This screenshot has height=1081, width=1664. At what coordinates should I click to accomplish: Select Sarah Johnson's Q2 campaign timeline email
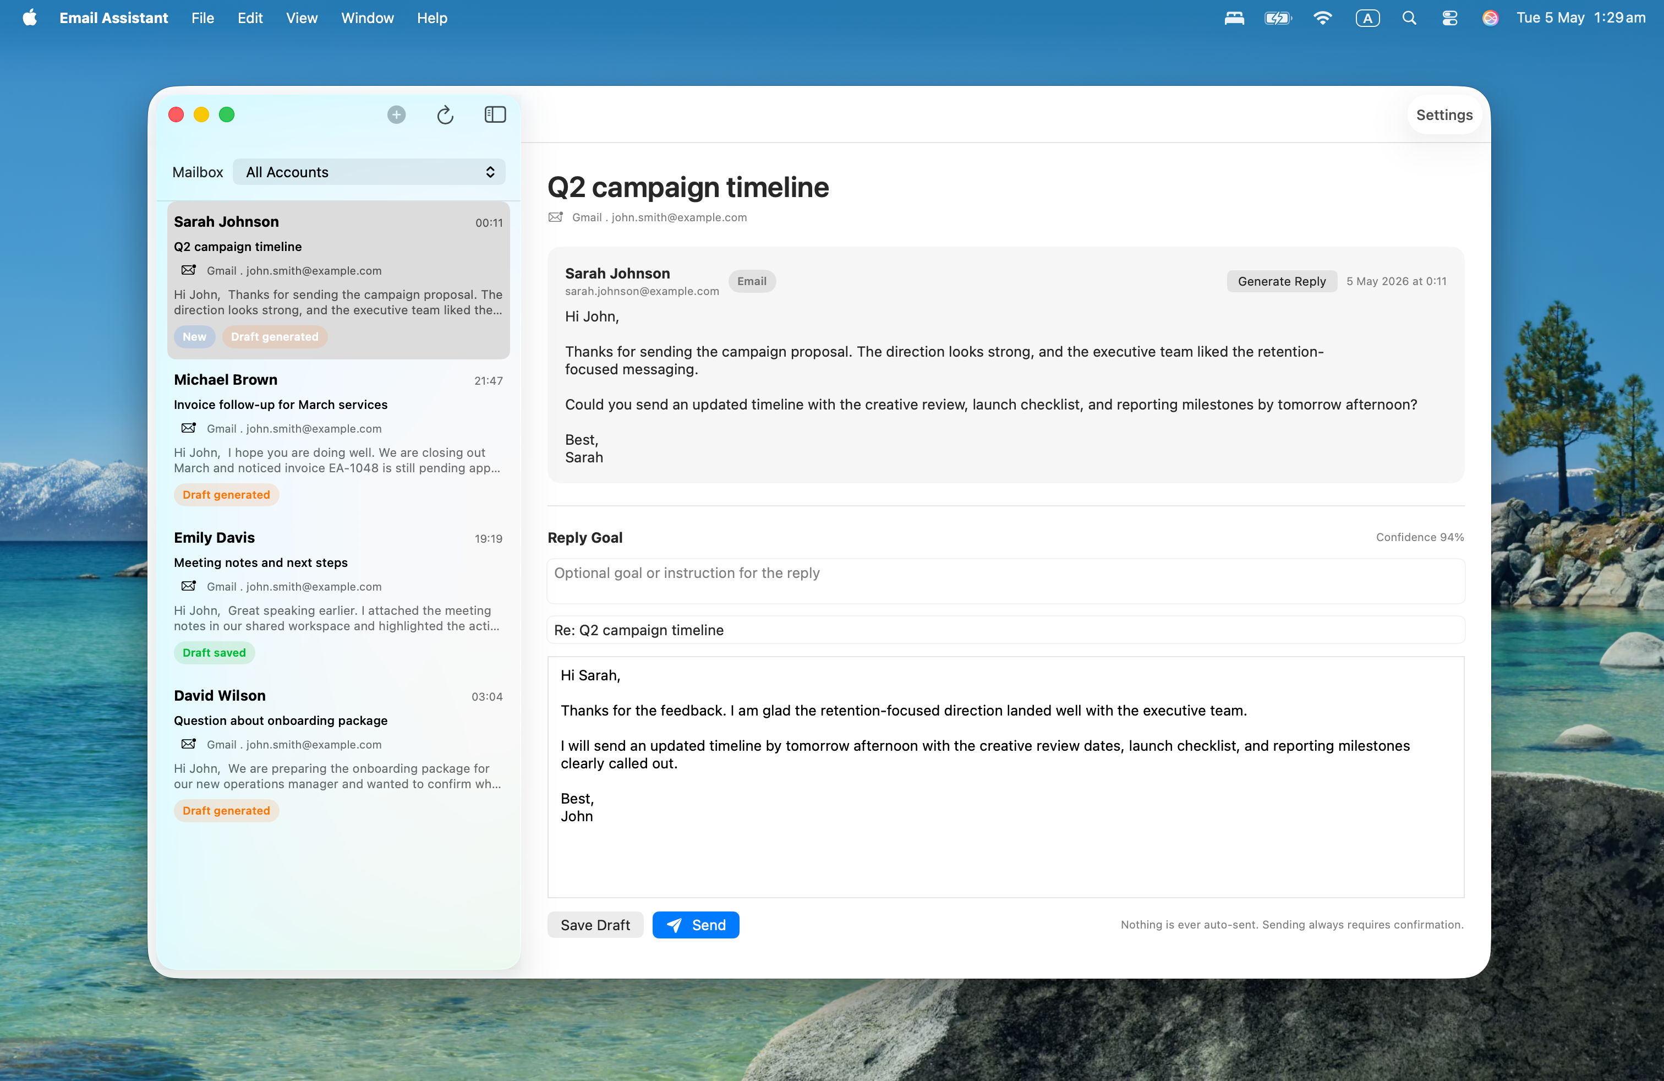pos(338,280)
